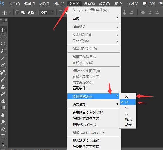Viewport: 163px width, 150px height.
Task: Open the 滤镜(T) menu
Action: 104,4
